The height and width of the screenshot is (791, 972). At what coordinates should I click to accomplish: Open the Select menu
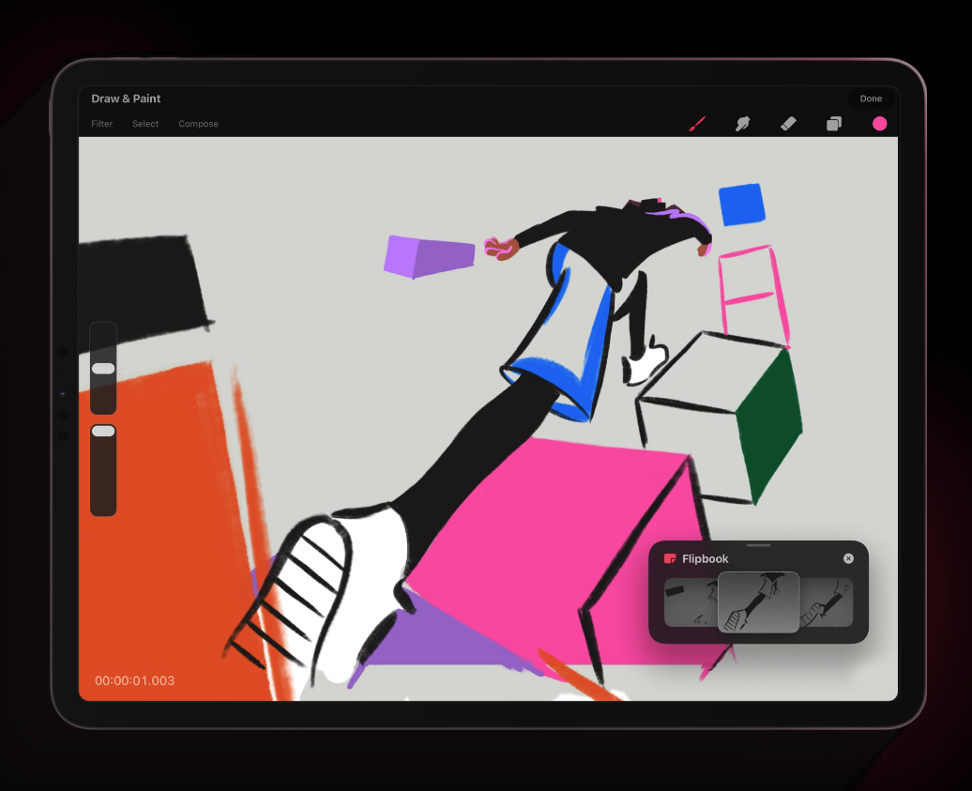click(145, 124)
